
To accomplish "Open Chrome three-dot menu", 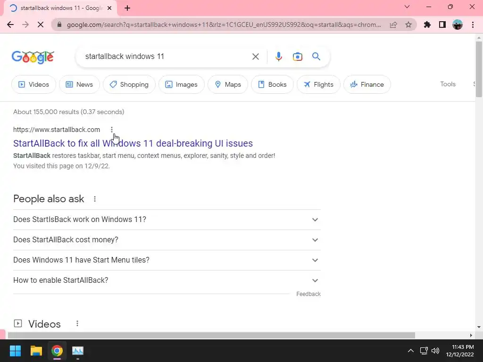I will [x=473, y=25].
